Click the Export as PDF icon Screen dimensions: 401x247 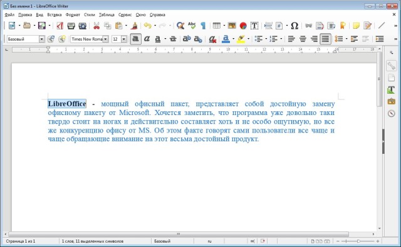pyautogui.click(x=60, y=26)
